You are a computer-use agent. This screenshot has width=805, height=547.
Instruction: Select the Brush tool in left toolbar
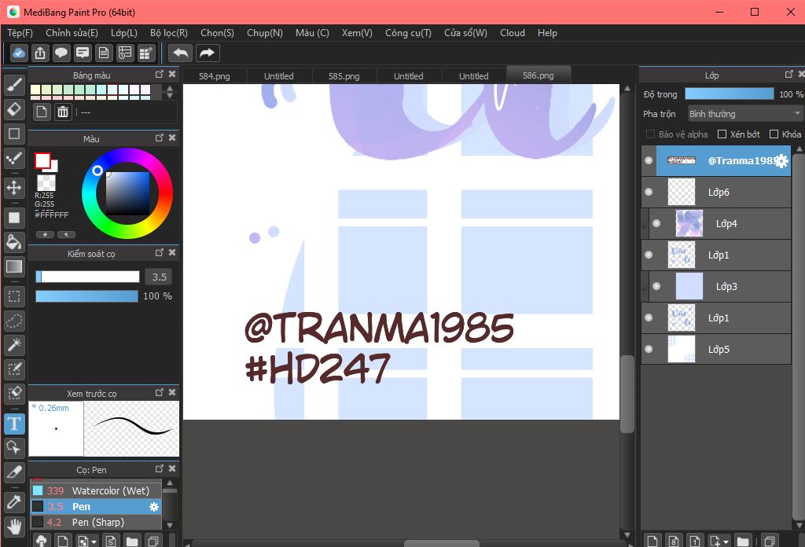[14, 85]
